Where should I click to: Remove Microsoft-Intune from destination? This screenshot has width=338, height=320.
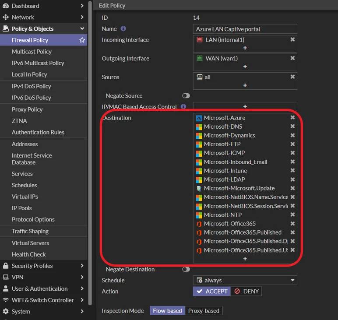[x=292, y=170]
